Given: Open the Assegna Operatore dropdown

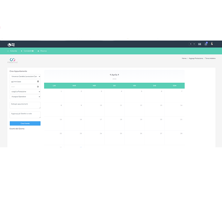Looking at the screenshot, I should point(25,97).
